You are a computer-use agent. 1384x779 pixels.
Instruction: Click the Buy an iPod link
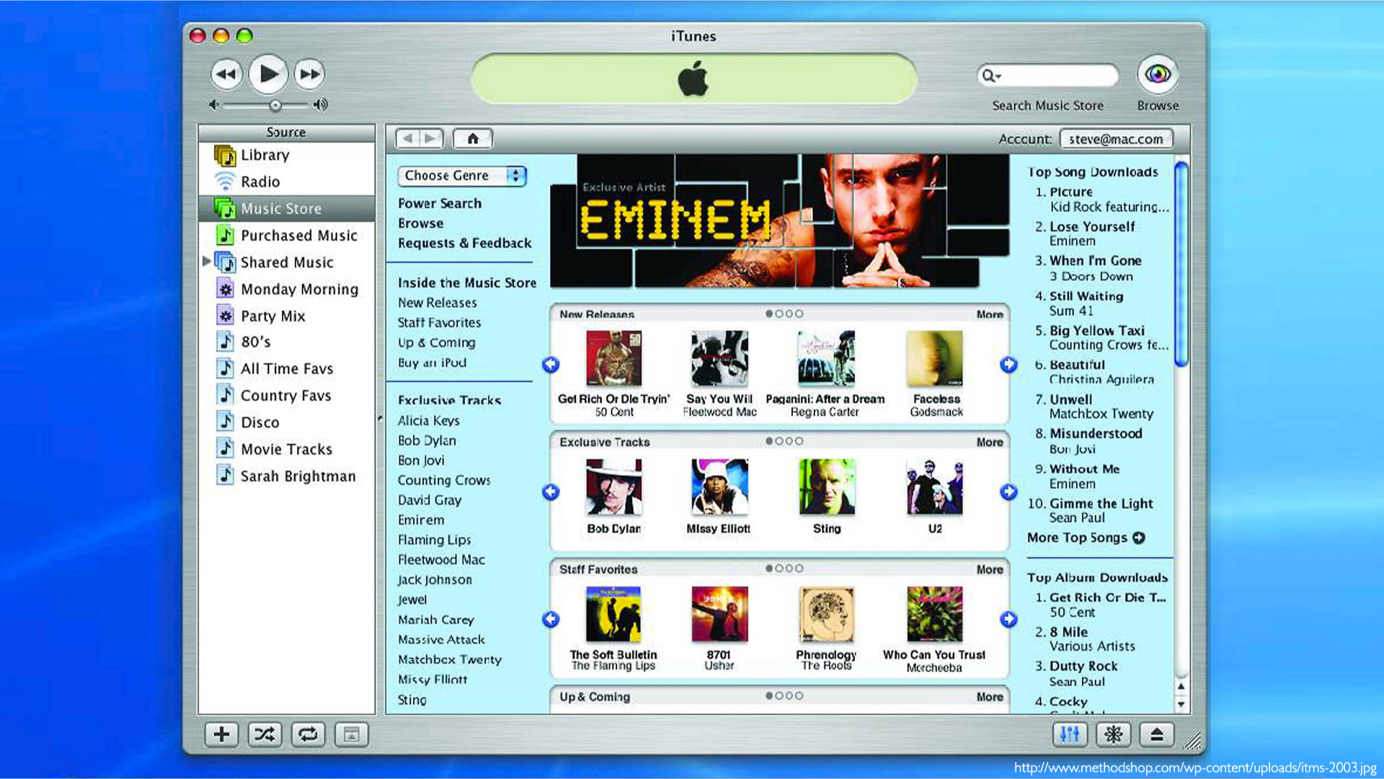pos(432,362)
